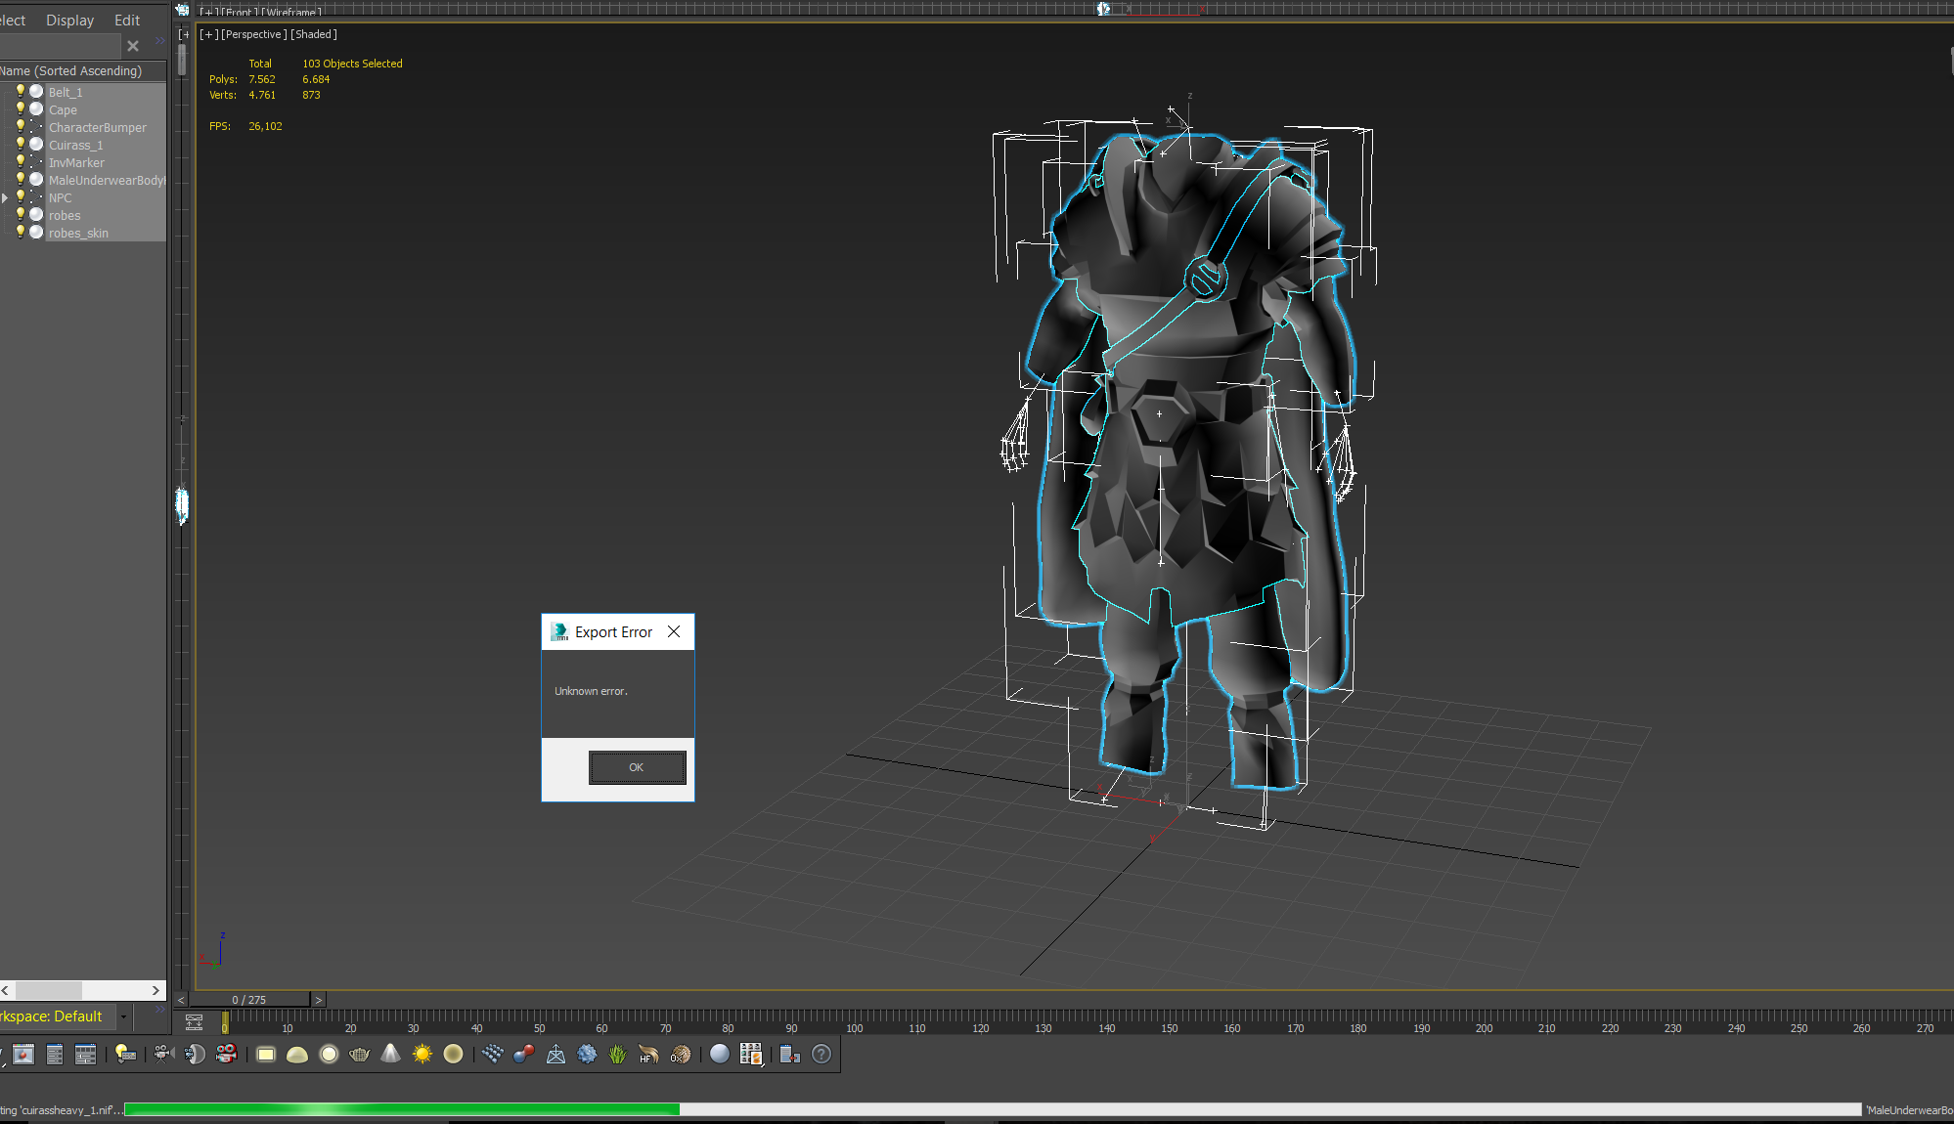Click the blue-gray material sphere icon
This screenshot has height=1124, width=1954.
pyautogui.click(x=720, y=1054)
